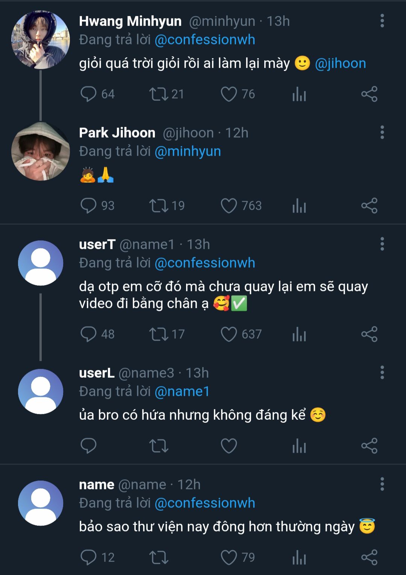Open the @name1 link in userL's reply
Image resolution: width=406 pixels, height=575 pixels.
point(182,392)
